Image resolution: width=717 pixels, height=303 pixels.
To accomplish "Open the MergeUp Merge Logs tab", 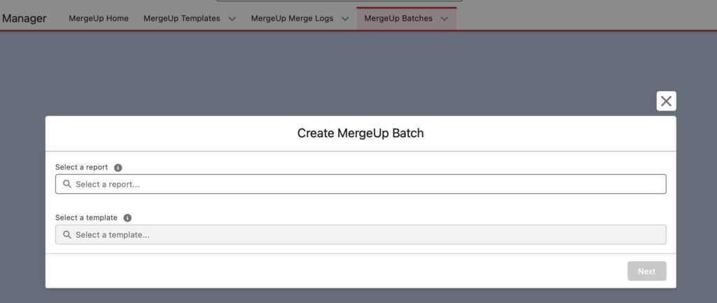I will click(x=292, y=19).
